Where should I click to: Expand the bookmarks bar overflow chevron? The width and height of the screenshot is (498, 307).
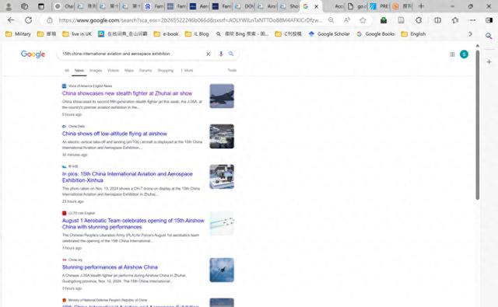point(470,34)
